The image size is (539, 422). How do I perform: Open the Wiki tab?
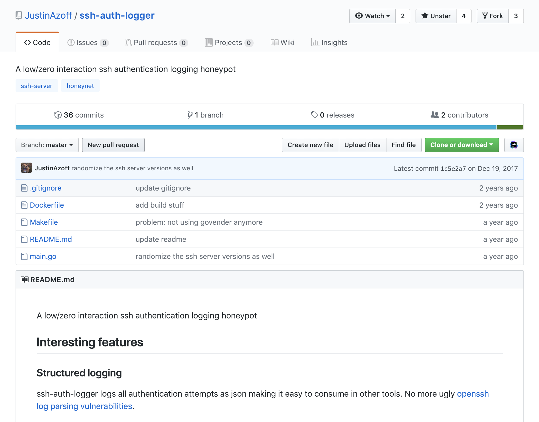[x=282, y=42]
